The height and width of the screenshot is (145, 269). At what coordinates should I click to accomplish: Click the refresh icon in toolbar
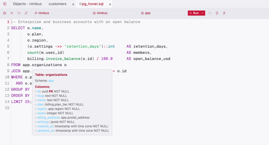coord(26,13)
